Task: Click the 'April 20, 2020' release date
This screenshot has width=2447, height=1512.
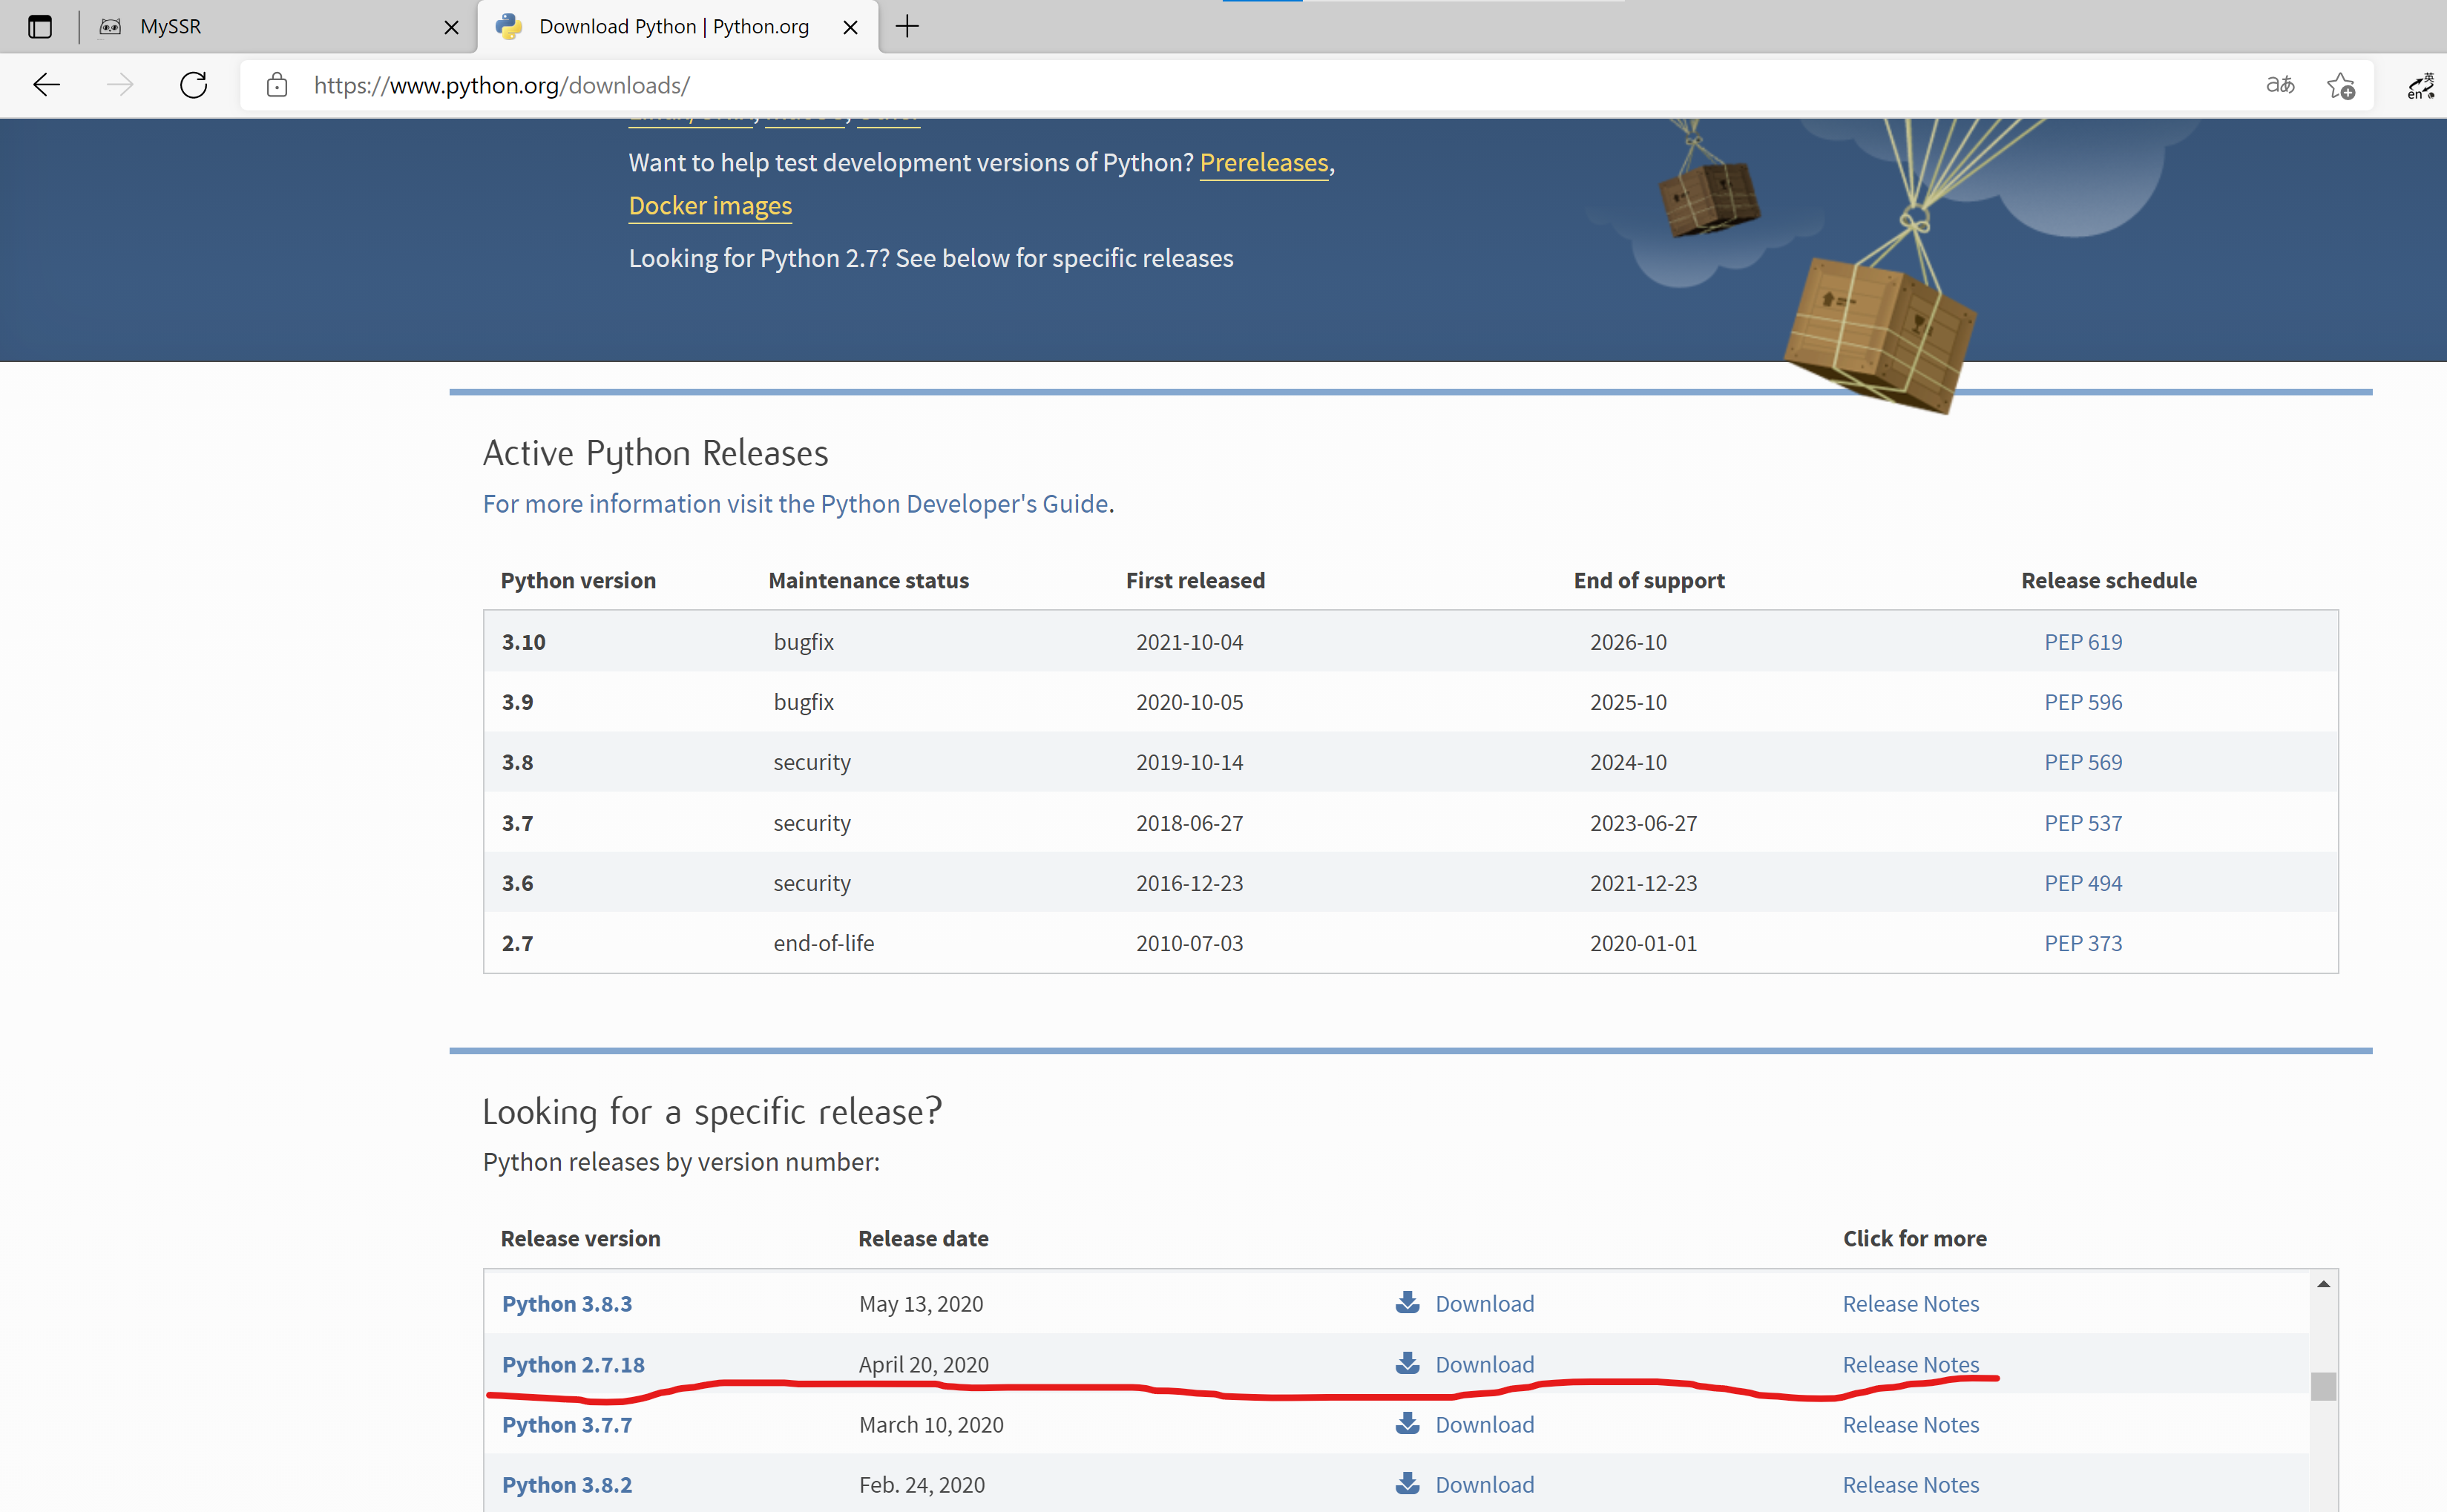Action: (x=923, y=1365)
